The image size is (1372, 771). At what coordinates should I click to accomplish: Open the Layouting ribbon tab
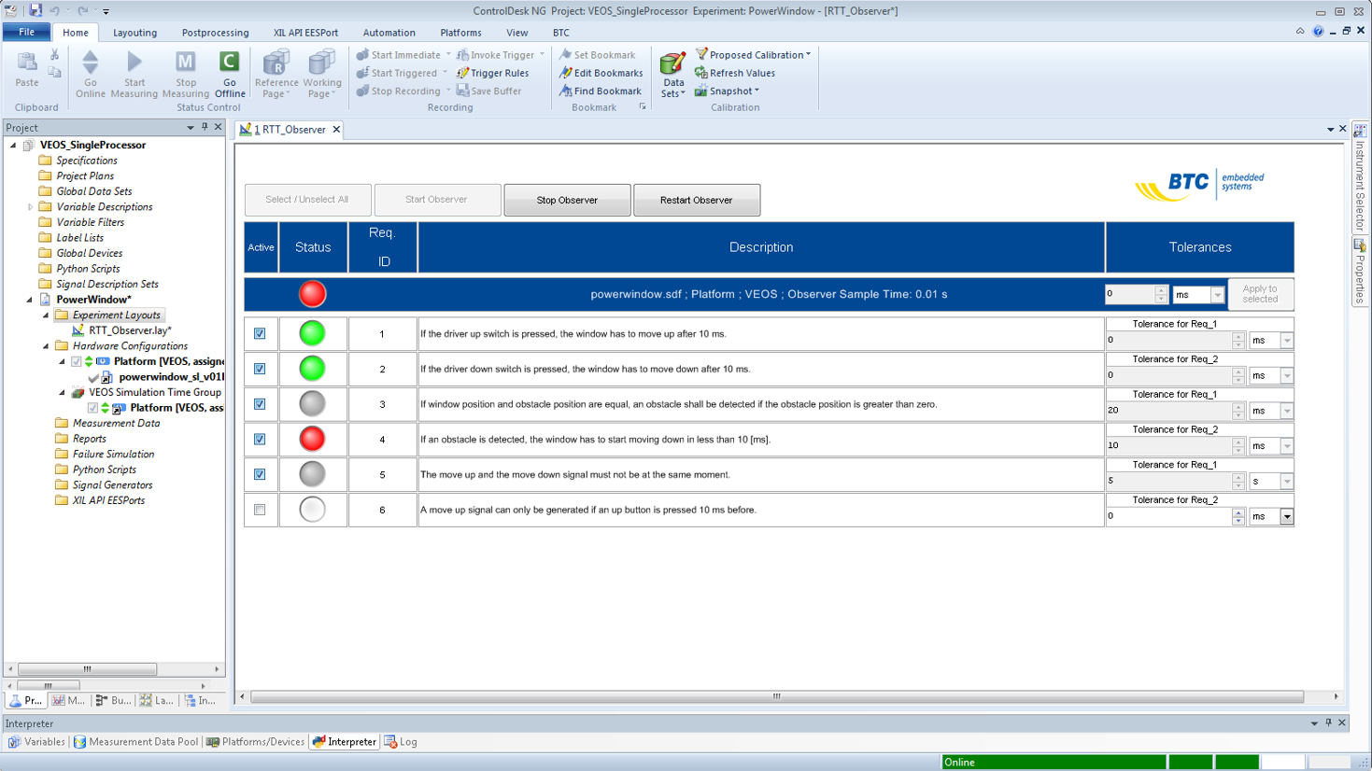coord(134,33)
